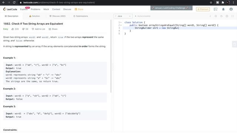Viewport: 237px width, 133px height.
Task: Click the browser address bar URL
Action: (x=59, y=3)
